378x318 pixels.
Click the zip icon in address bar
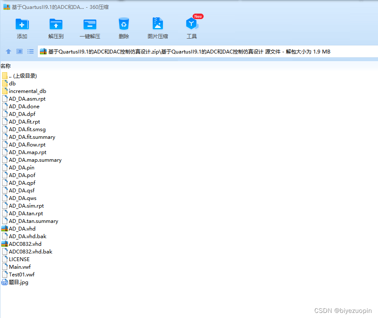[43, 51]
